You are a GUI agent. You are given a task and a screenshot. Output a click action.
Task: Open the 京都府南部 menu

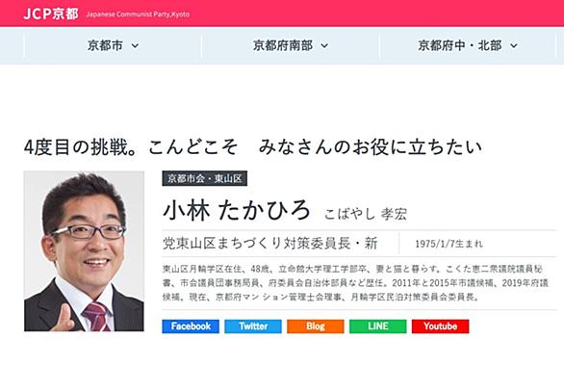290,45
